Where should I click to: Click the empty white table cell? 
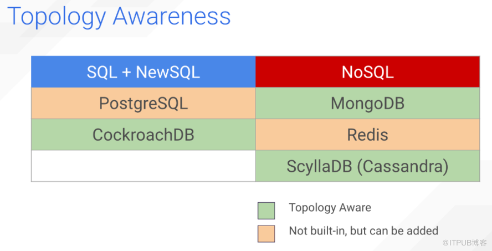pos(143,166)
